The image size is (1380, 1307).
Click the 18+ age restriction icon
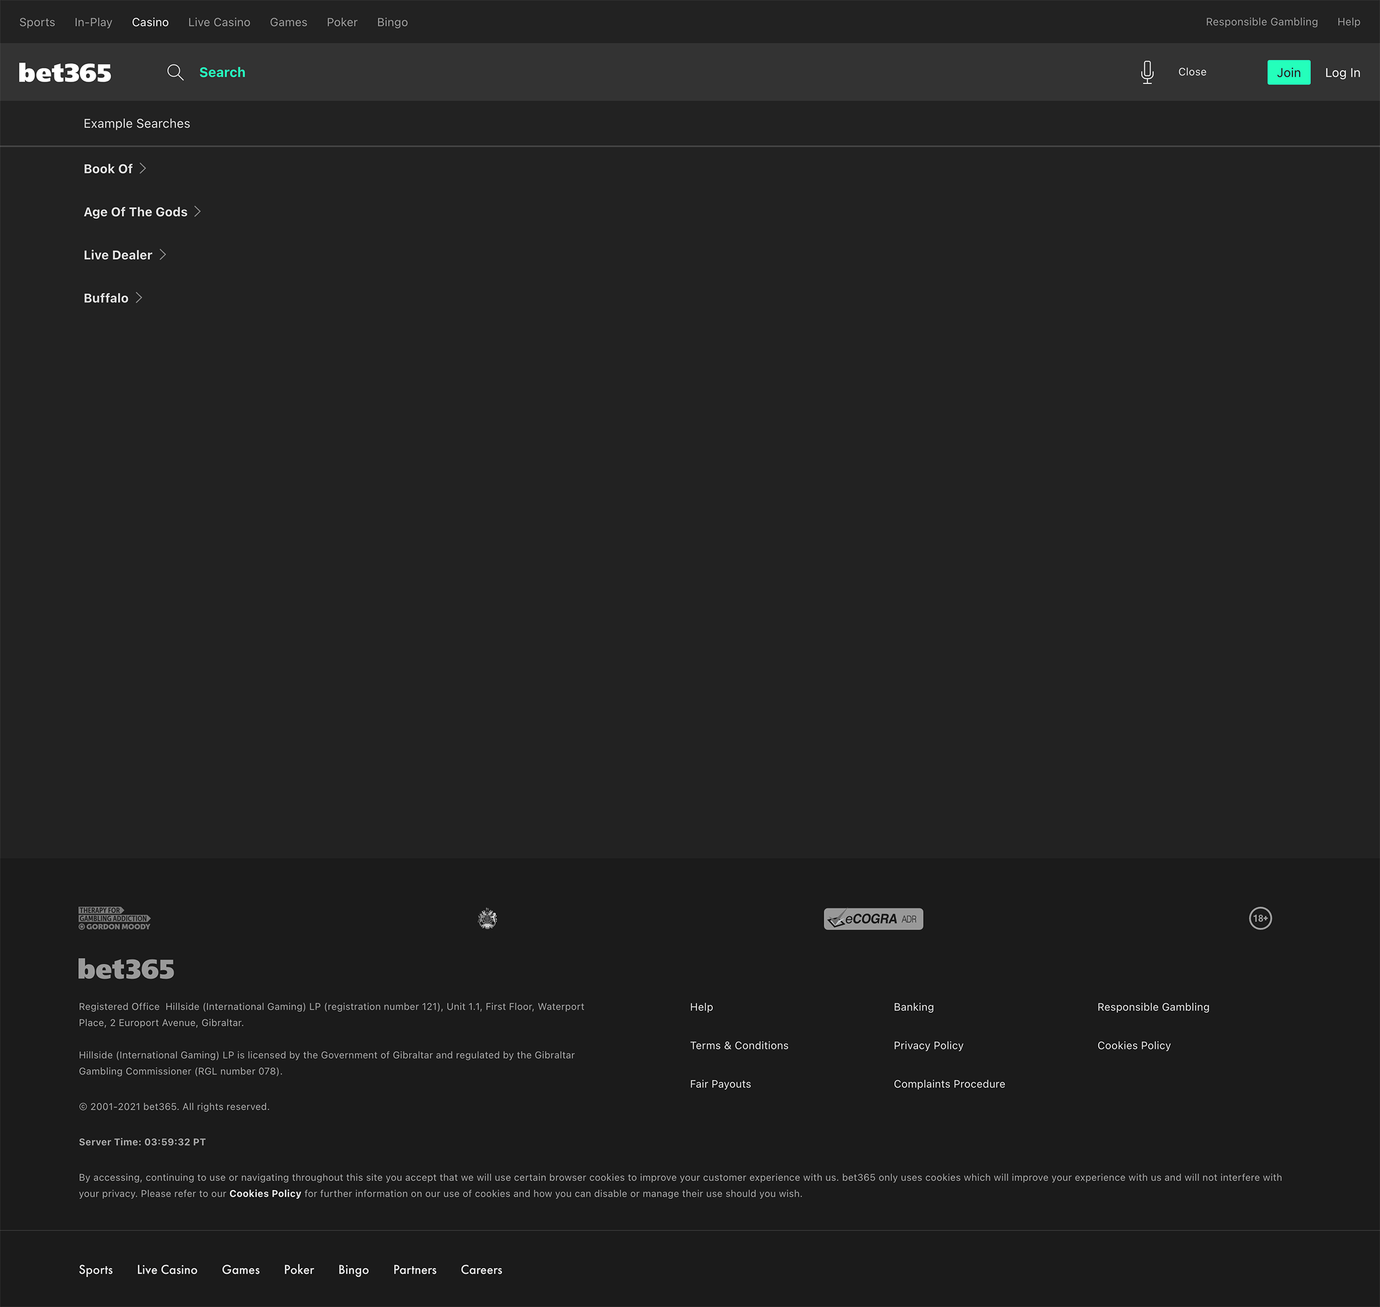tap(1260, 919)
